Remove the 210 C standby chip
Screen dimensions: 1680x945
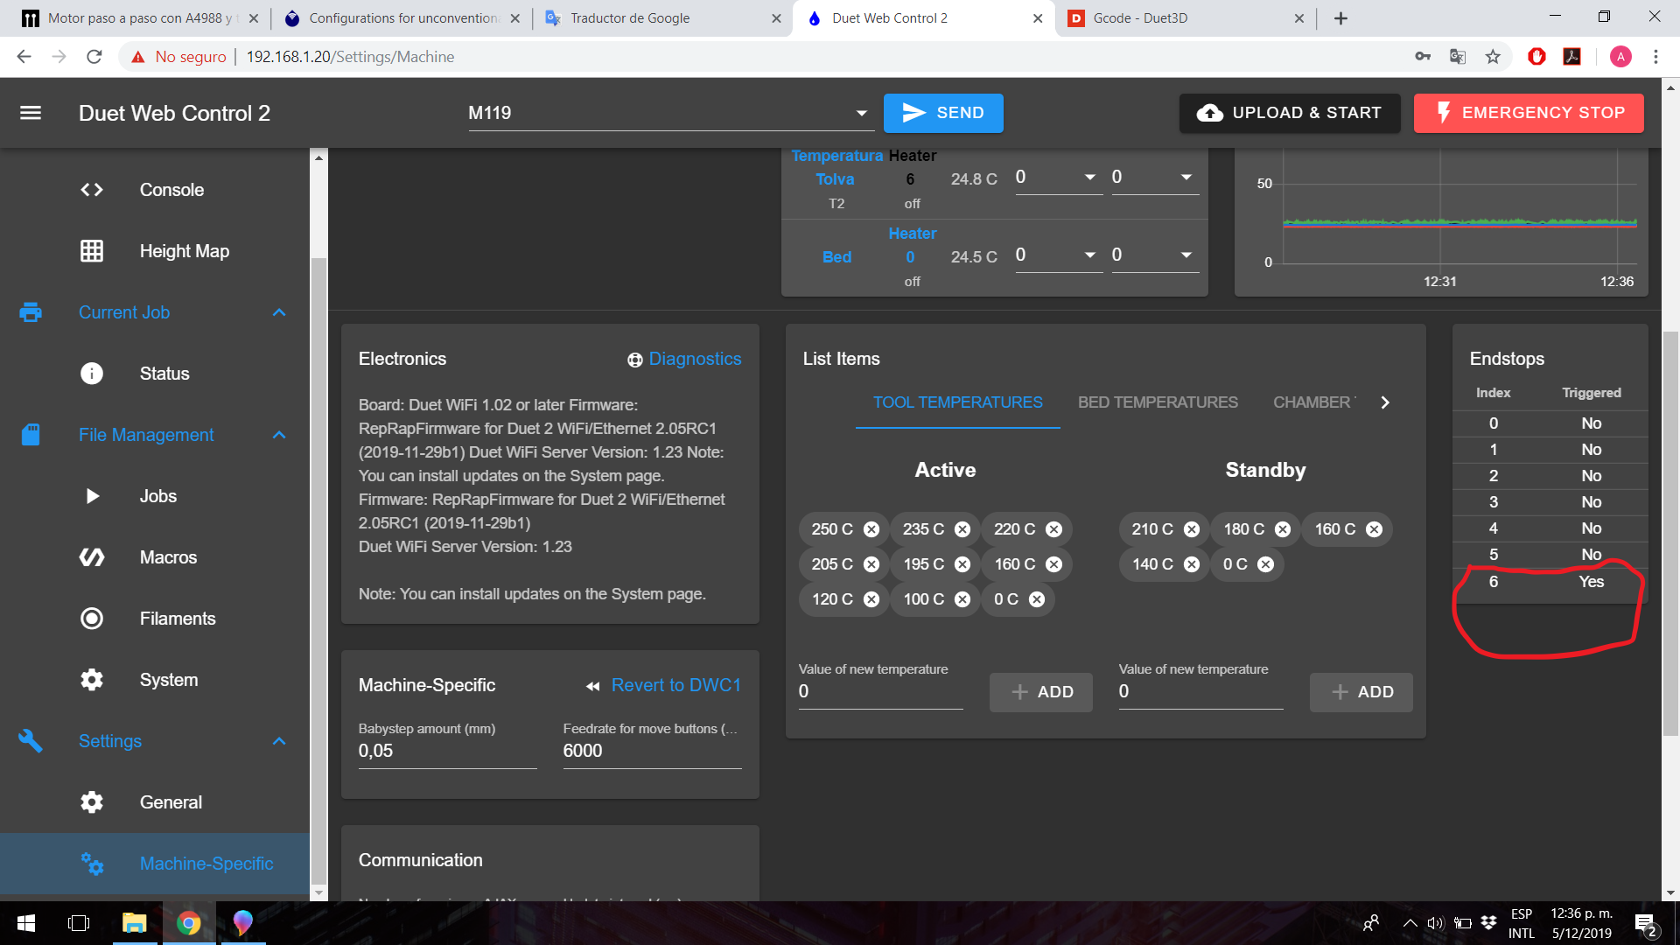1192,529
